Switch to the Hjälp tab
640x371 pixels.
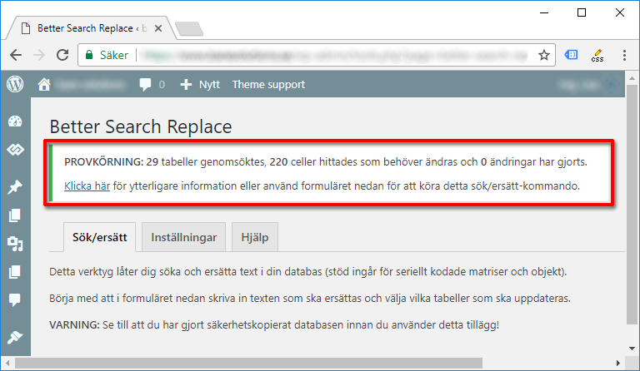click(x=255, y=237)
